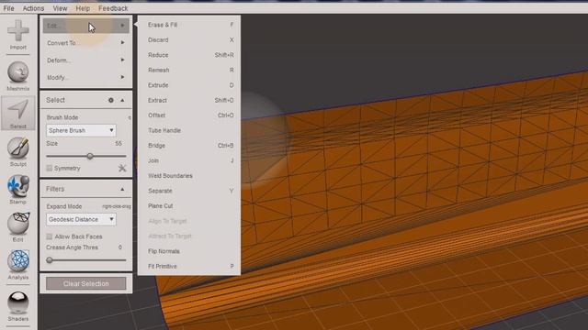Select the Offset command
588x330 pixels.
point(189,115)
